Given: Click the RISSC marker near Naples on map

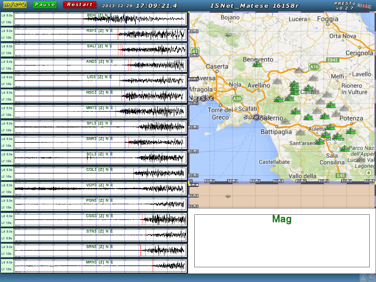Looking at the screenshot, I should point(204,99).
